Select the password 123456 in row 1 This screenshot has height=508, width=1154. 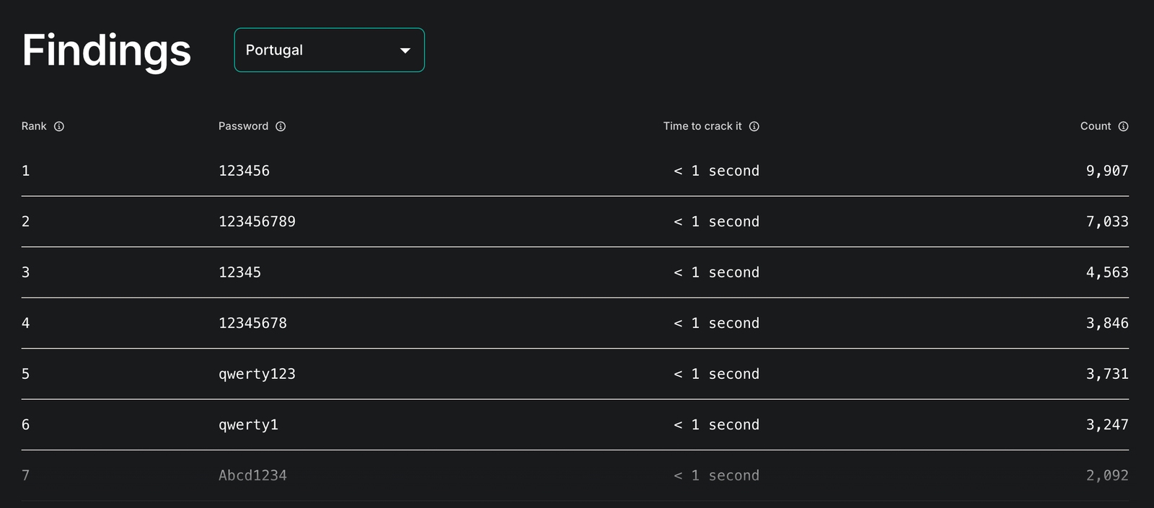coord(244,171)
